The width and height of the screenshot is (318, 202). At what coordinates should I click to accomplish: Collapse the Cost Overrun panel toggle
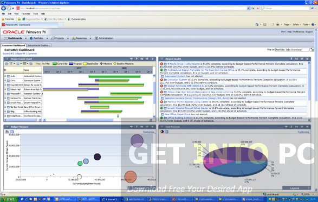[161, 127]
